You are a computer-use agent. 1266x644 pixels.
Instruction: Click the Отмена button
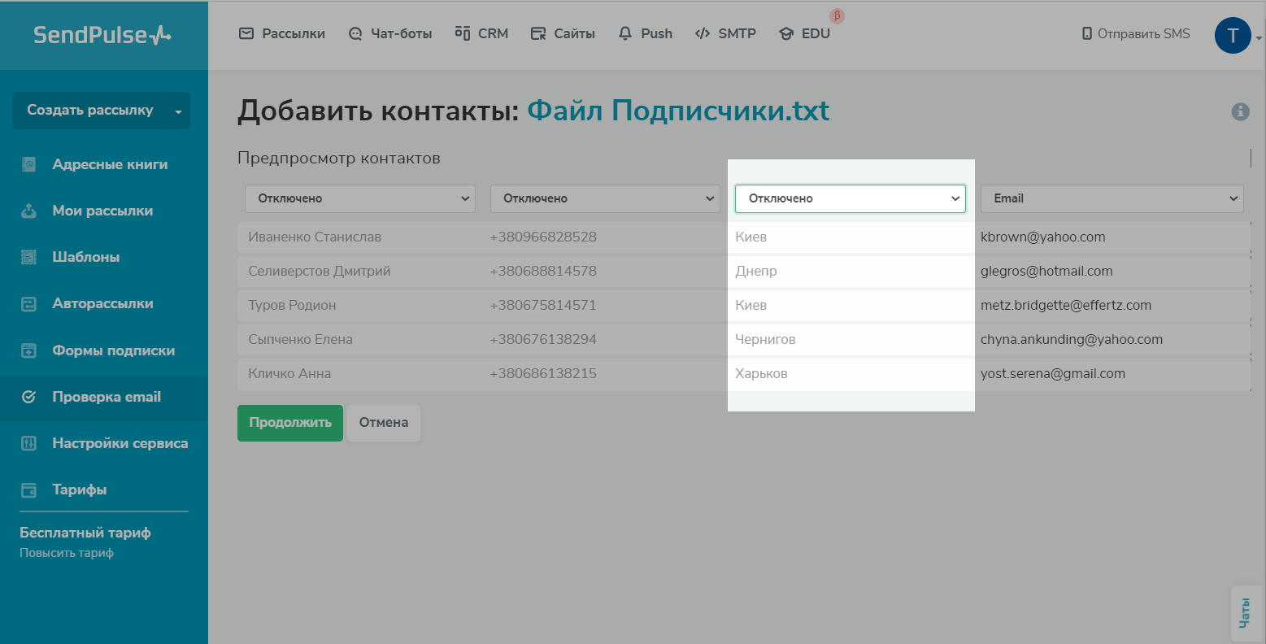point(384,423)
